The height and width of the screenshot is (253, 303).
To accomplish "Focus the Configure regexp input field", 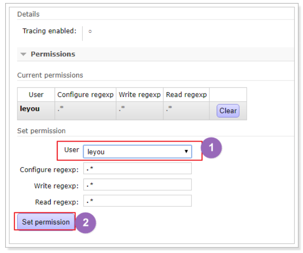I will click(x=137, y=169).
